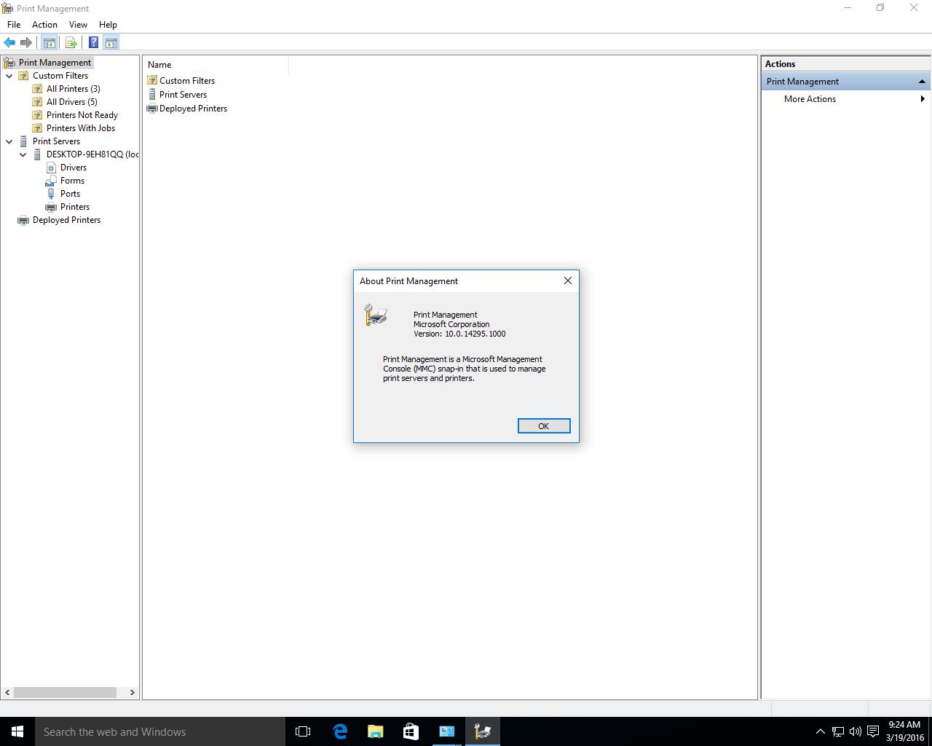Show hidden tray icons chevron
932x746 pixels.
(x=820, y=731)
